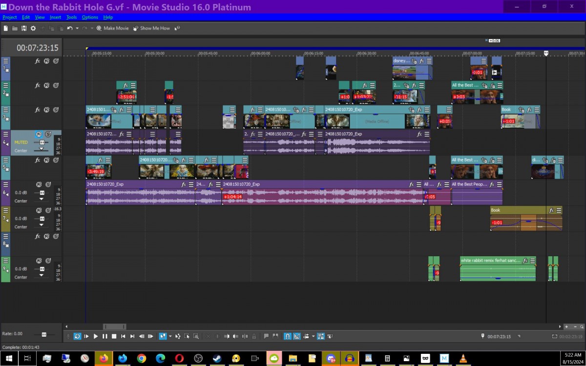Screen dimensions: 586x366
Task: Play from start button
Action: tap(86, 336)
